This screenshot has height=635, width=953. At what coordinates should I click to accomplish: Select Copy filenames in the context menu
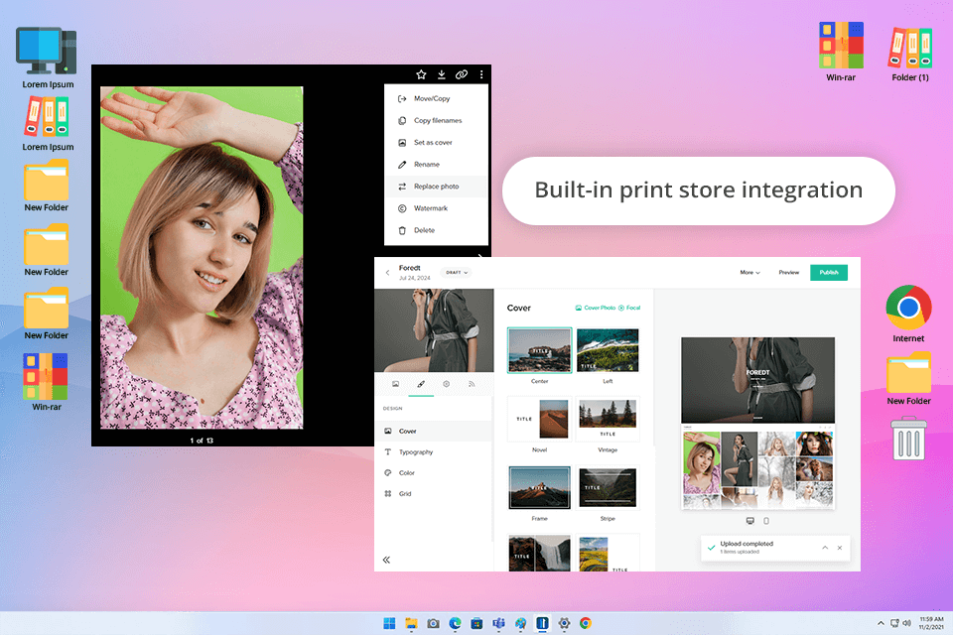[x=436, y=120]
